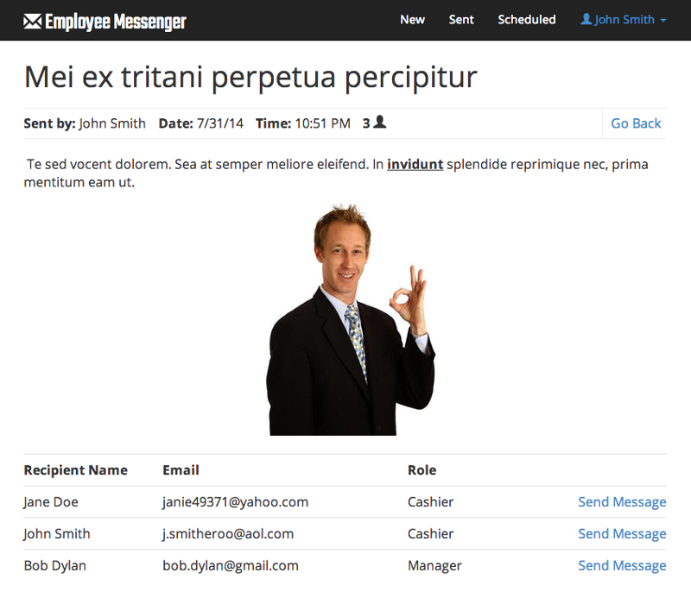
Task: Click the Recipient Name column header
Action: 75,469
